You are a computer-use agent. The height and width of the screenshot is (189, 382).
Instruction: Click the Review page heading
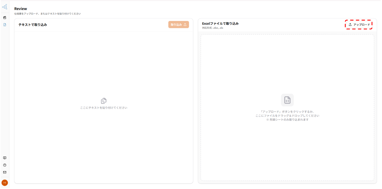pyautogui.click(x=21, y=9)
